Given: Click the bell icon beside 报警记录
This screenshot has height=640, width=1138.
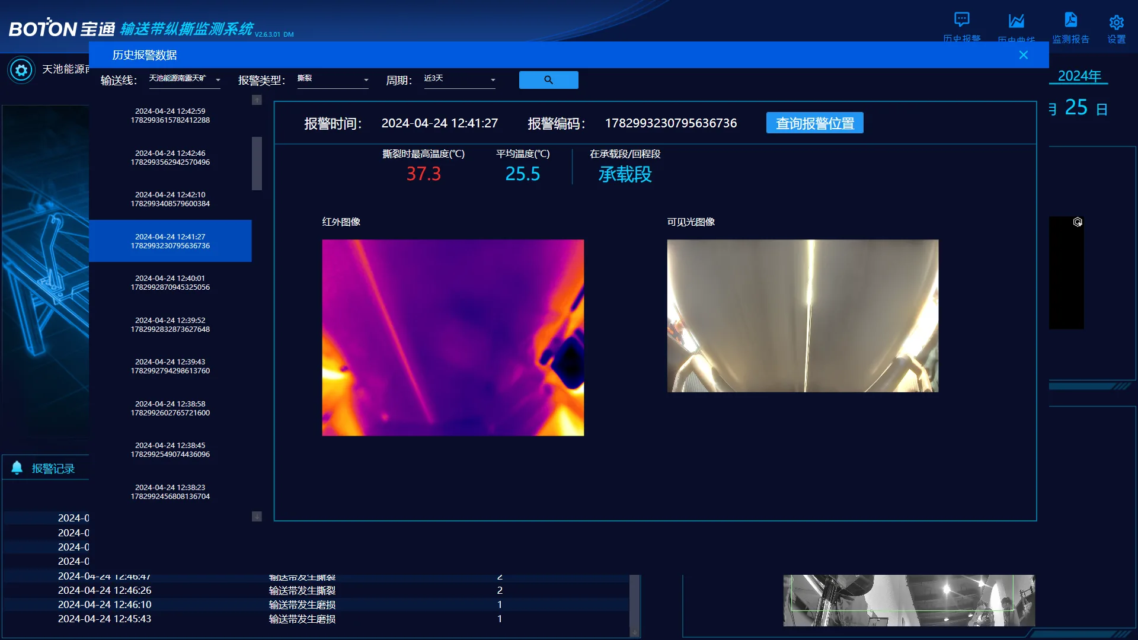Looking at the screenshot, I should coord(17,468).
